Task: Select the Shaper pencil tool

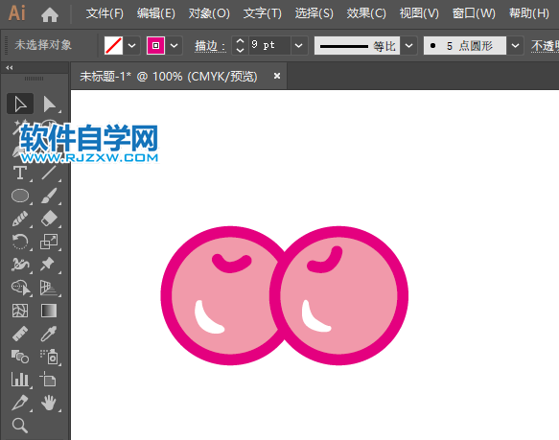Action: pos(20,219)
